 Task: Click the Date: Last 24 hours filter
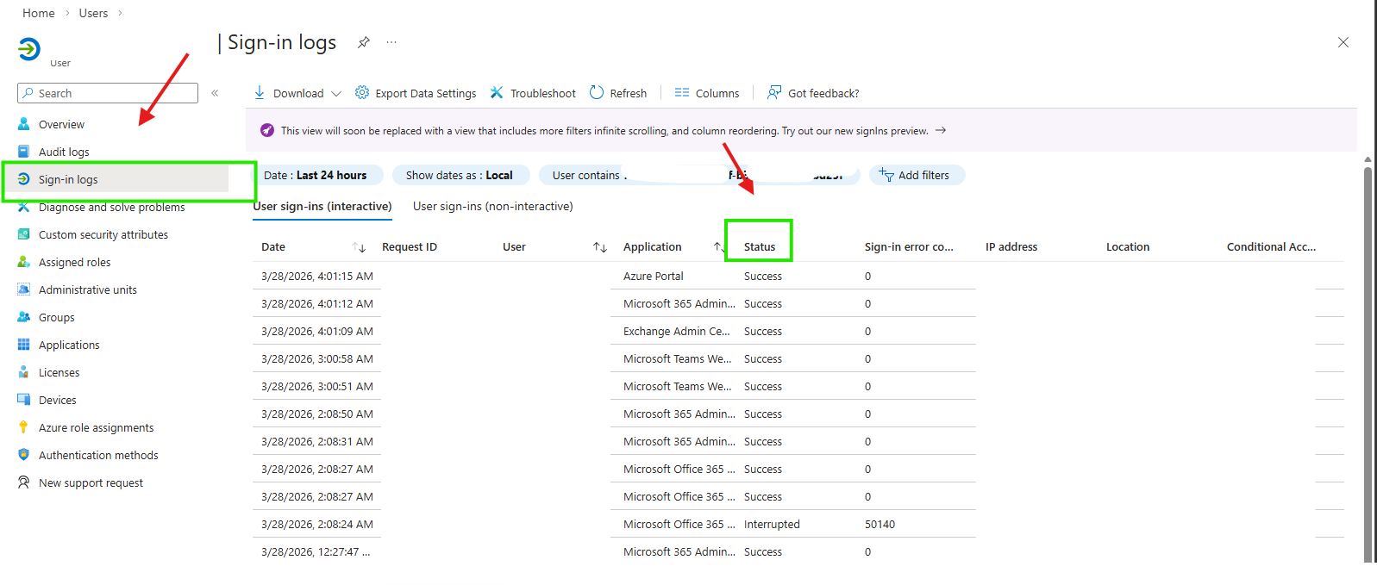pos(316,175)
